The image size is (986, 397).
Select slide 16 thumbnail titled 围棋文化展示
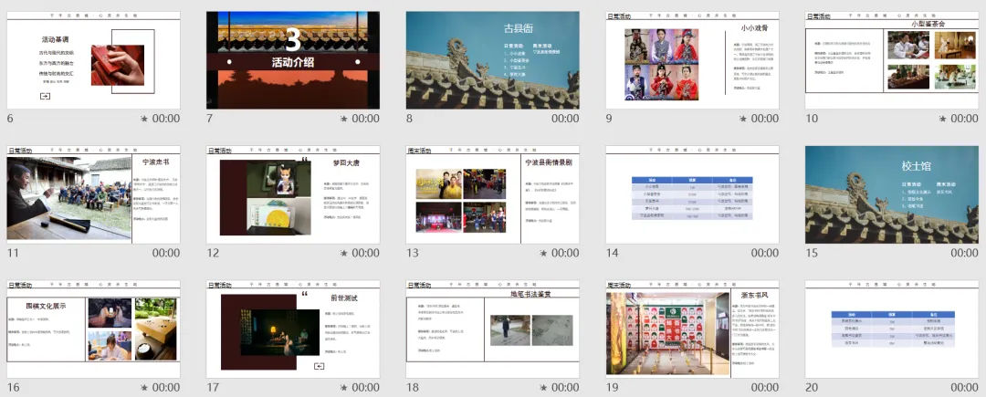pyautogui.click(x=94, y=329)
